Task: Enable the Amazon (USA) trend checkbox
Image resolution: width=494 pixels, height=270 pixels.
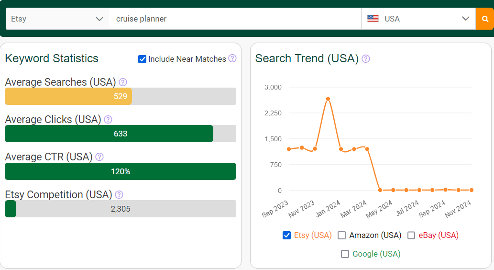Action: (342, 236)
